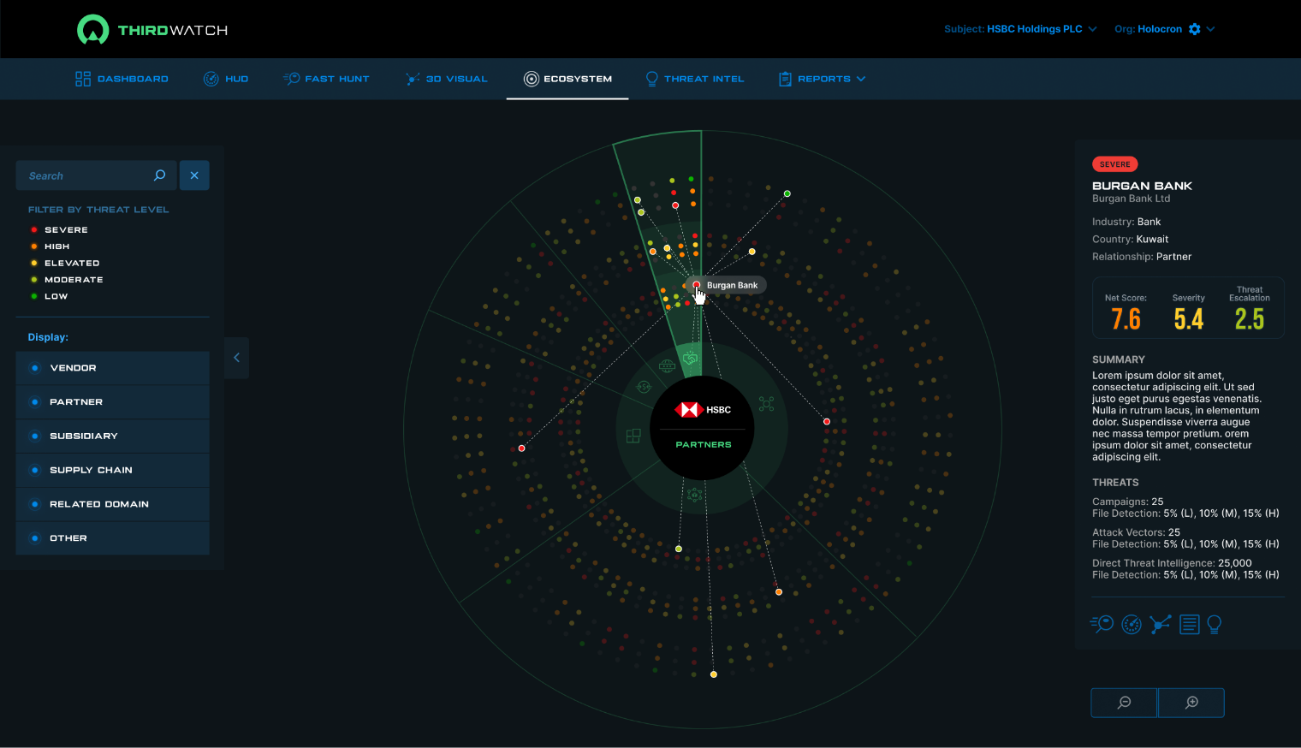Click the Threat Escalation 2.5 value
Image resolution: width=1301 pixels, height=748 pixels.
pos(1250,319)
